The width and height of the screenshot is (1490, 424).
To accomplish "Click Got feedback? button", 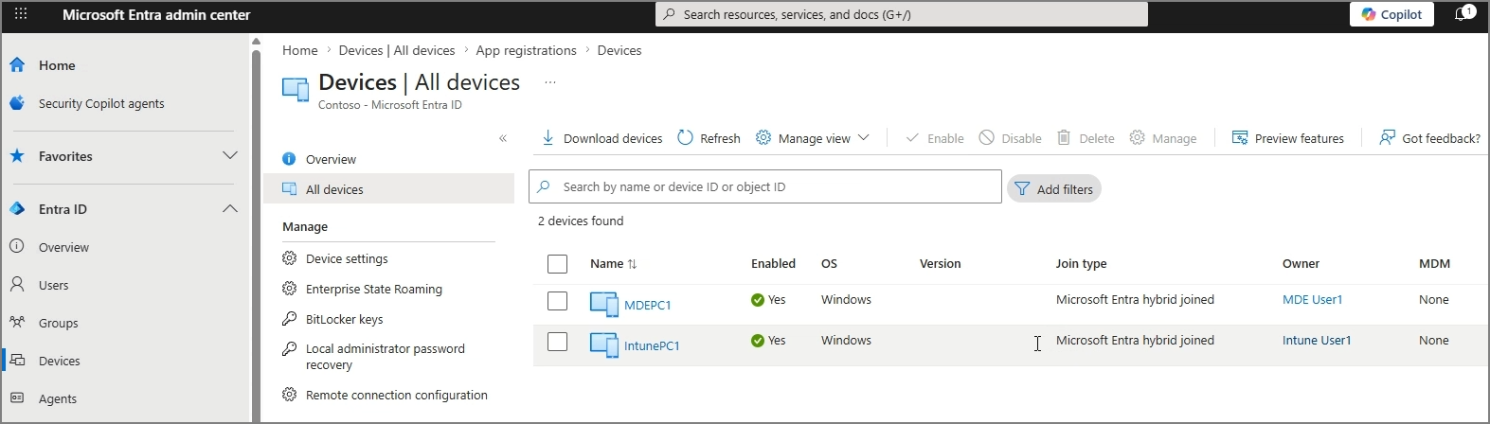I will click(x=1429, y=138).
